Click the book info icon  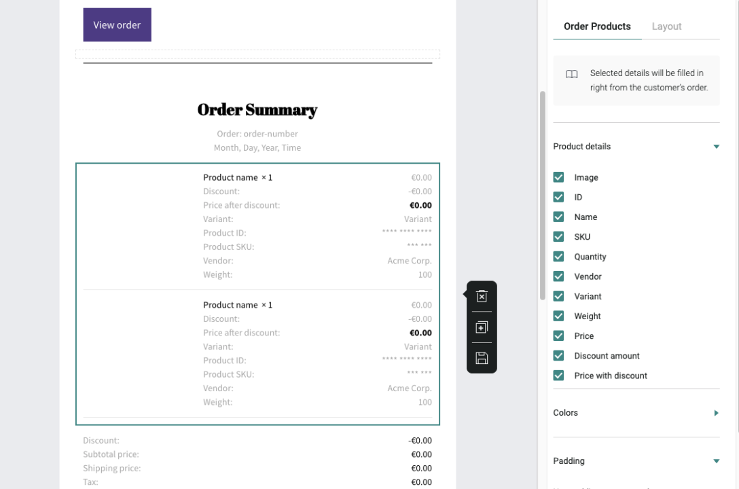(572, 74)
